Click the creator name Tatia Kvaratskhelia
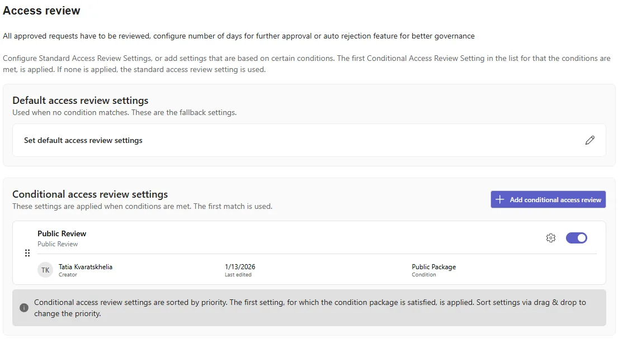Screen dimensions: 618x339 point(86,266)
